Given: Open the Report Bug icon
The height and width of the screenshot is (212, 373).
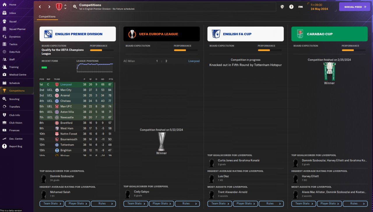Looking at the screenshot, I should click(4, 146).
